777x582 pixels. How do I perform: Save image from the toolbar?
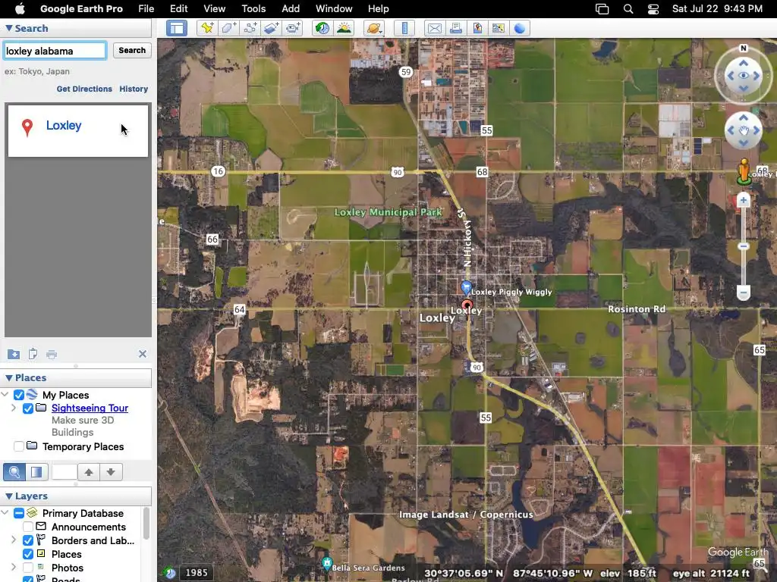pos(477,28)
